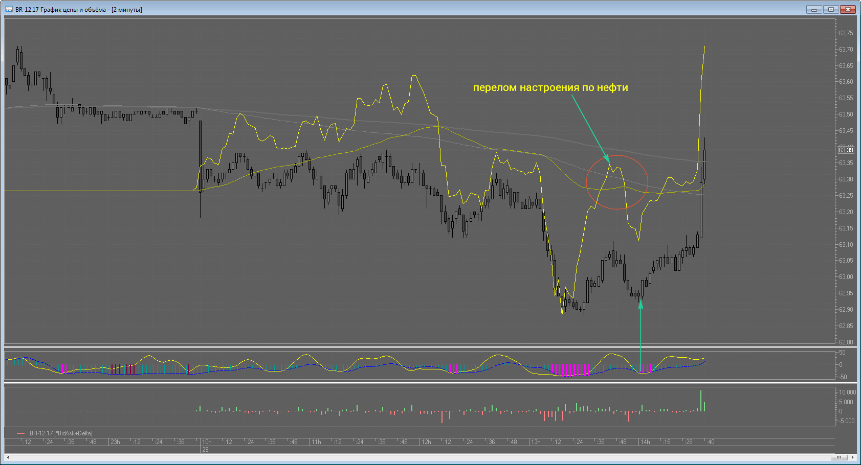
Task: Click the 63,50 price axis label
Action: [846, 114]
